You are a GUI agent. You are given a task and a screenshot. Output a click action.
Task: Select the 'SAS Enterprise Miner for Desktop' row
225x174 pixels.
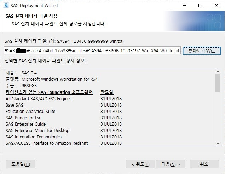click(x=64, y=130)
